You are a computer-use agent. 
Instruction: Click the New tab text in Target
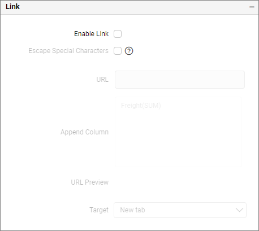[x=132, y=210]
